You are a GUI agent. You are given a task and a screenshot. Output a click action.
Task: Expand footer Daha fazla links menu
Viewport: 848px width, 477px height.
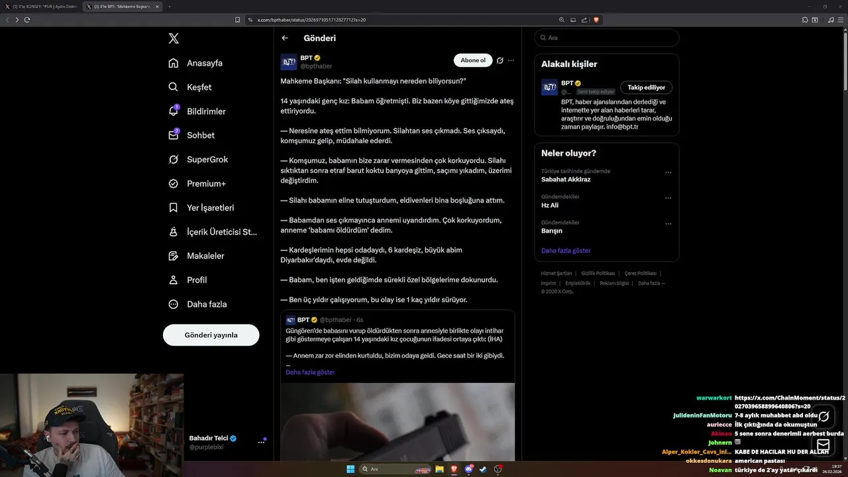tap(651, 283)
